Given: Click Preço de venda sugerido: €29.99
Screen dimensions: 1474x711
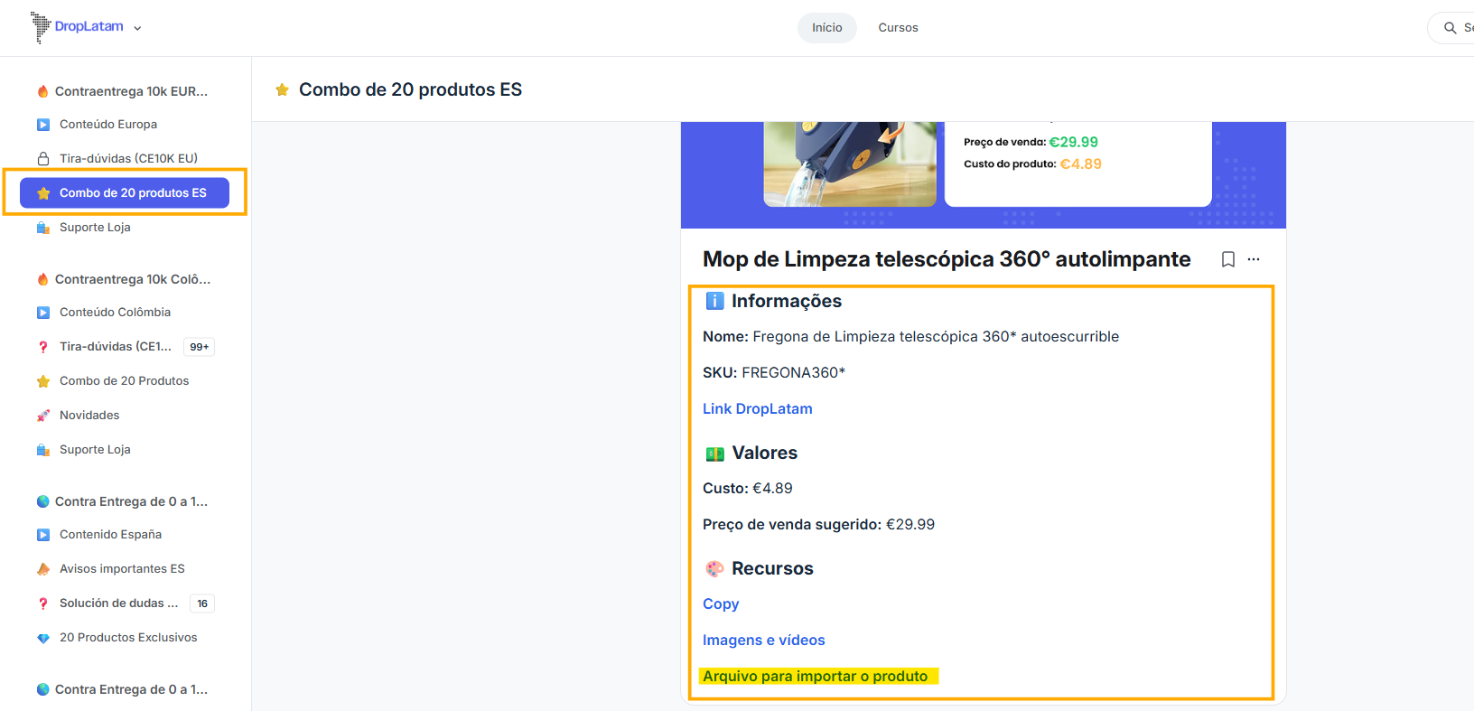Looking at the screenshot, I should coord(818,524).
